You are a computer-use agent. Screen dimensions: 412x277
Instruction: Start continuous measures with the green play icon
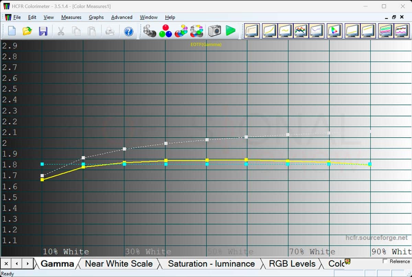coord(231,31)
